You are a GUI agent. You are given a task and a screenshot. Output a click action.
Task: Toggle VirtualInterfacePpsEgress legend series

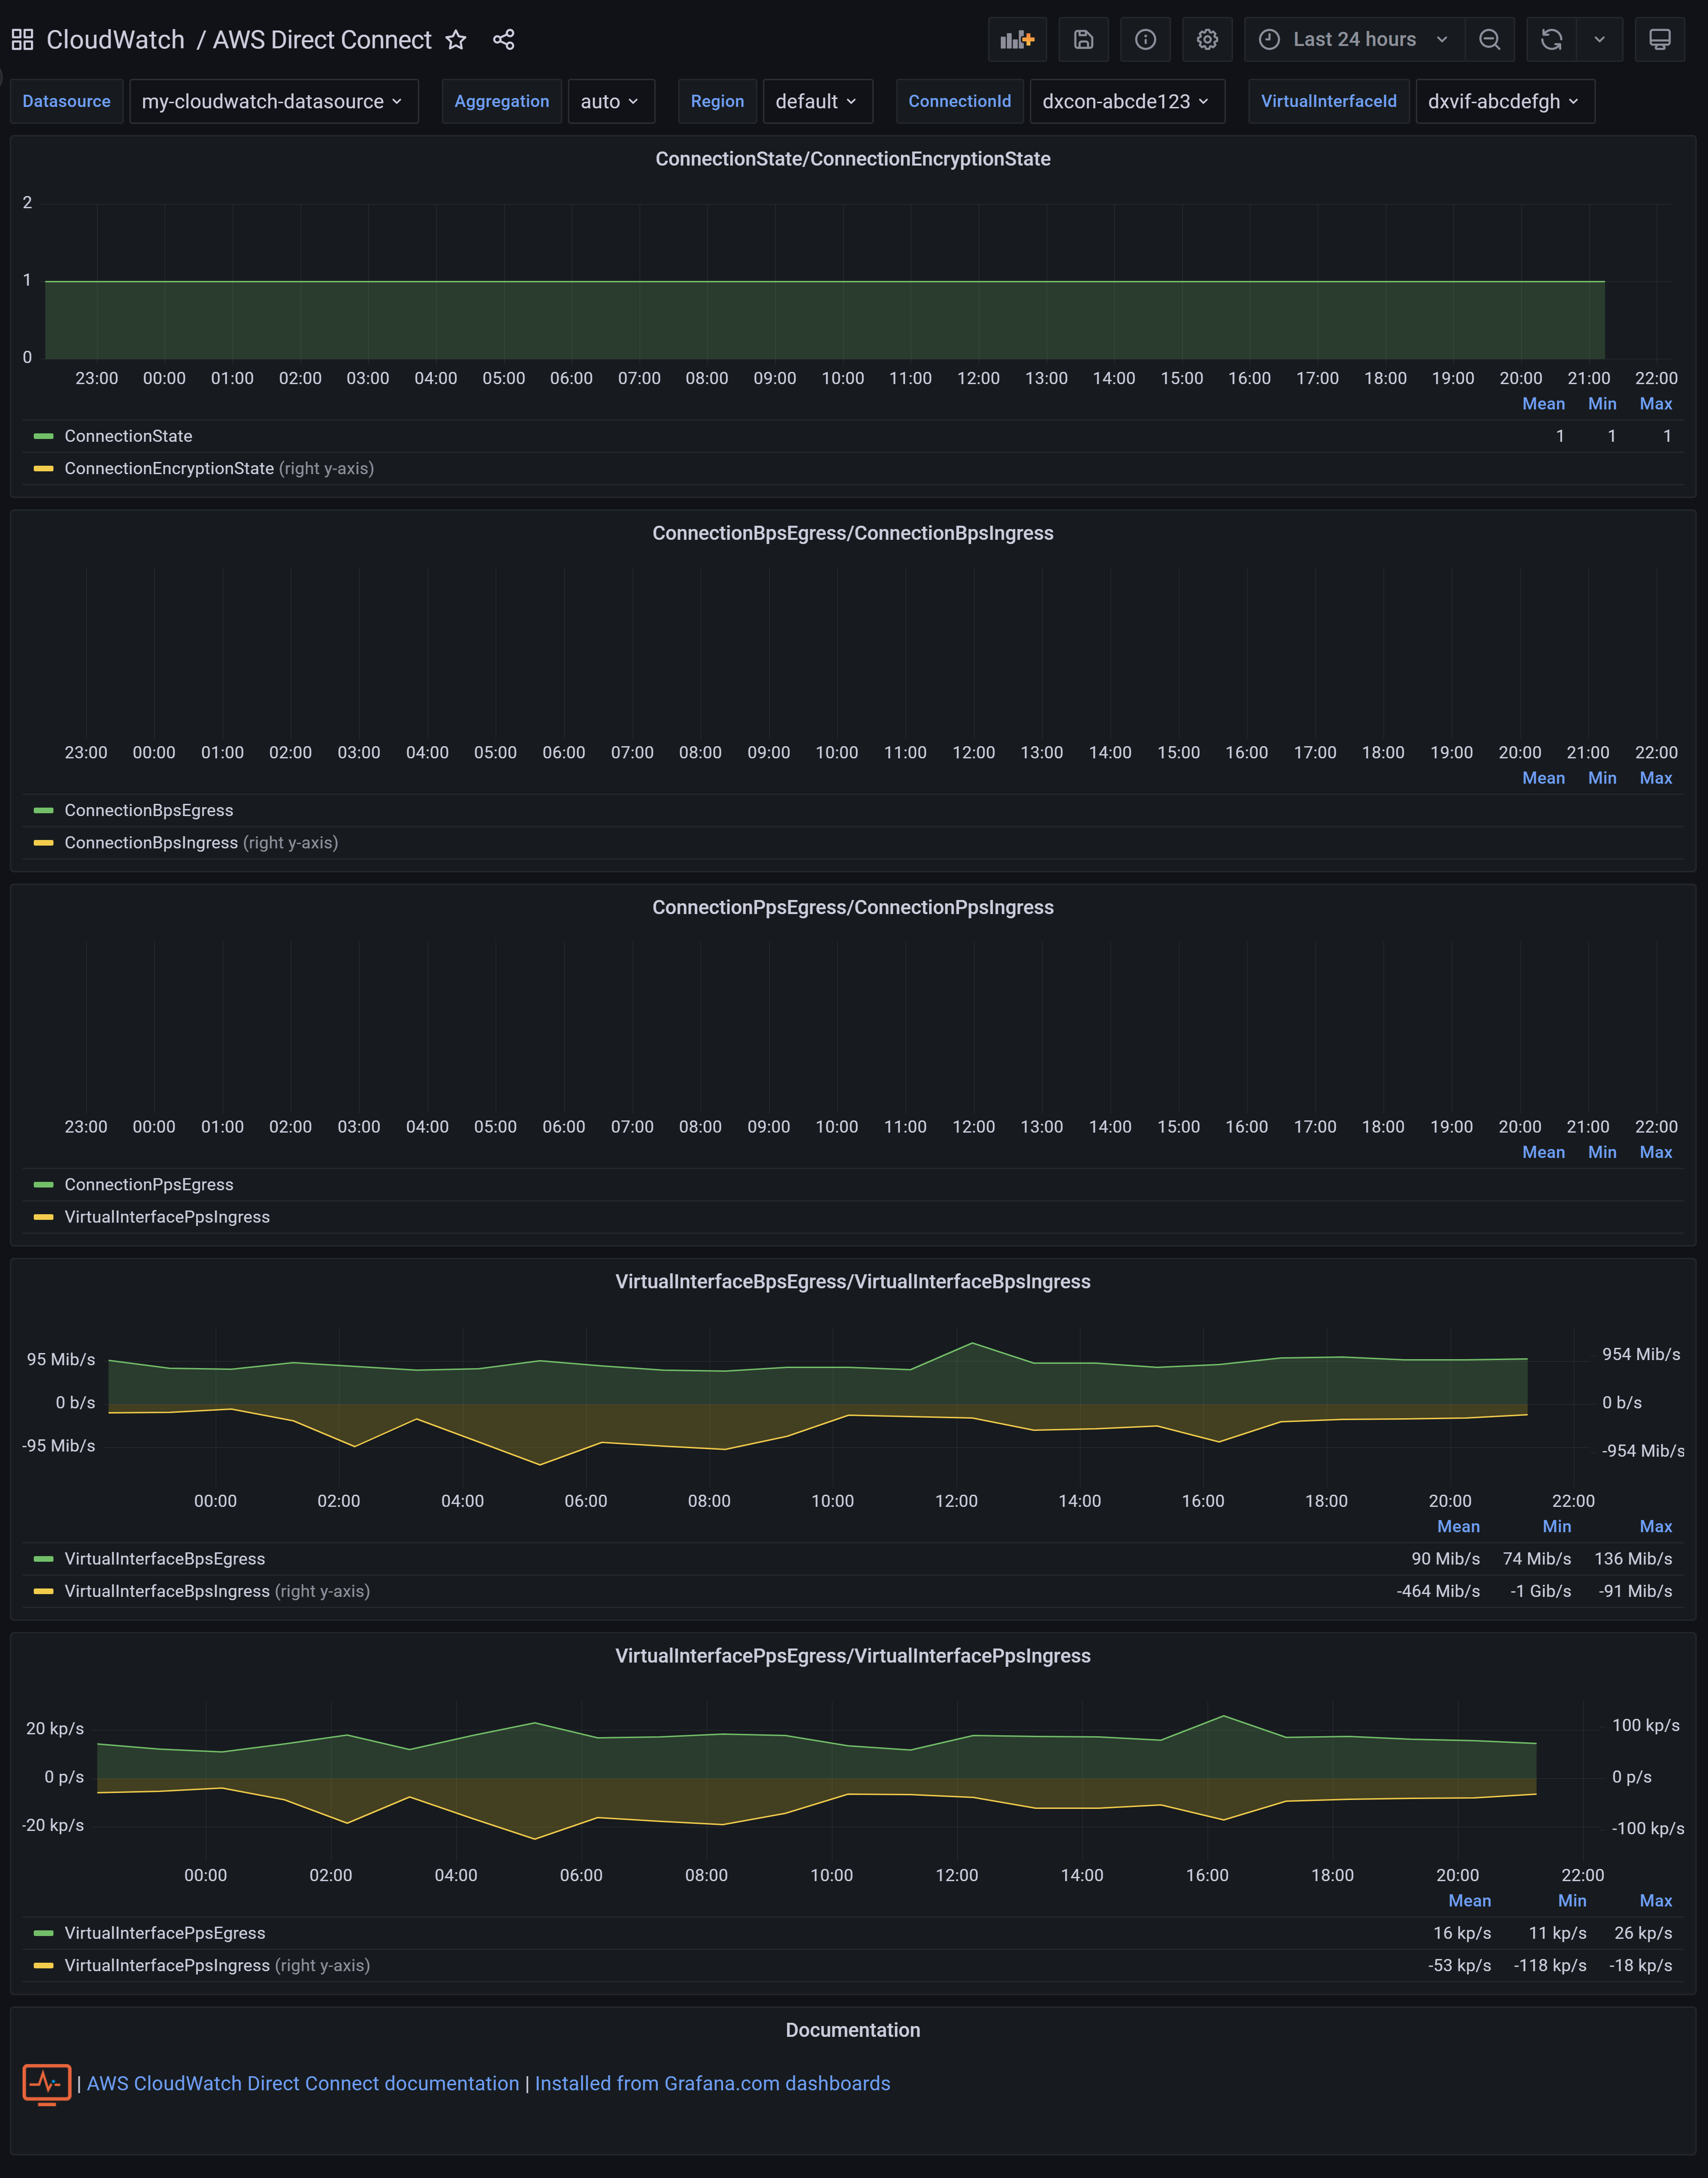click(x=165, y=1933)
